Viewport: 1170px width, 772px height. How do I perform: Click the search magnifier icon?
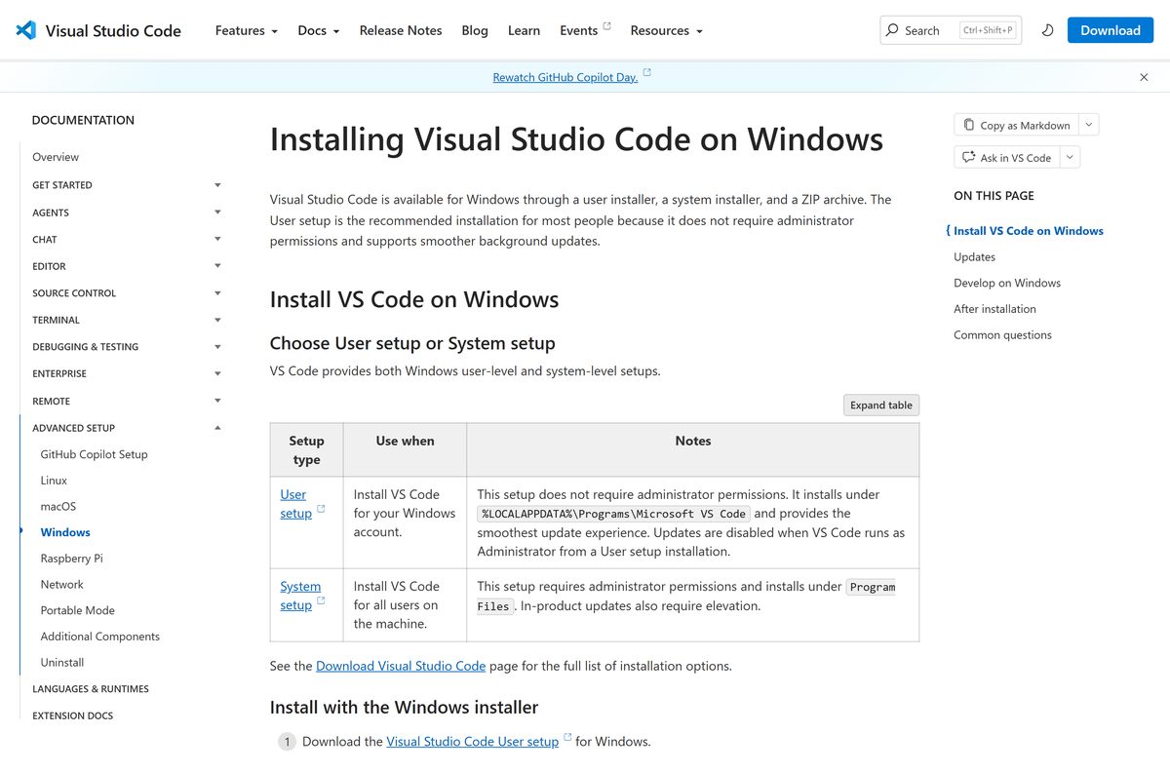pos(892,30)
